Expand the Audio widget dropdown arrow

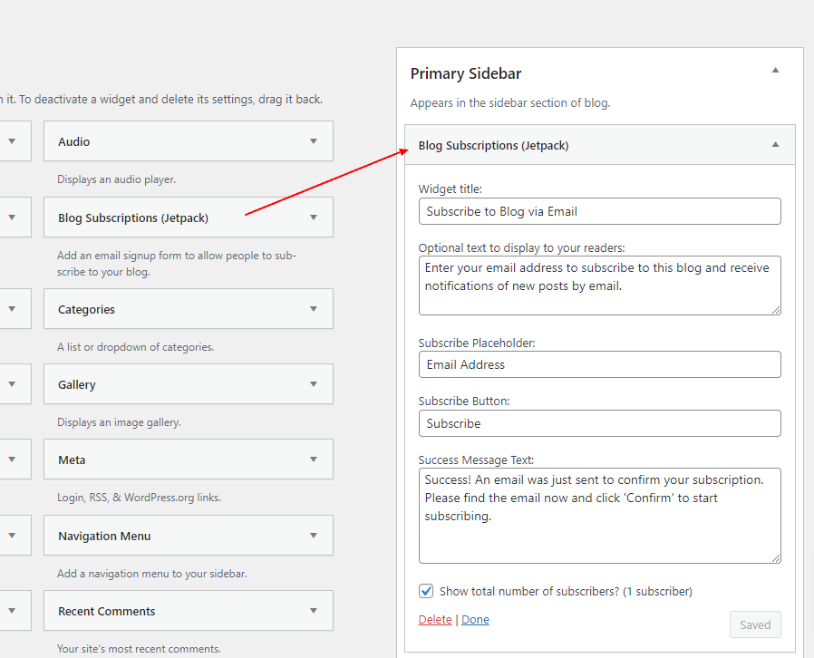coord(314,141)
